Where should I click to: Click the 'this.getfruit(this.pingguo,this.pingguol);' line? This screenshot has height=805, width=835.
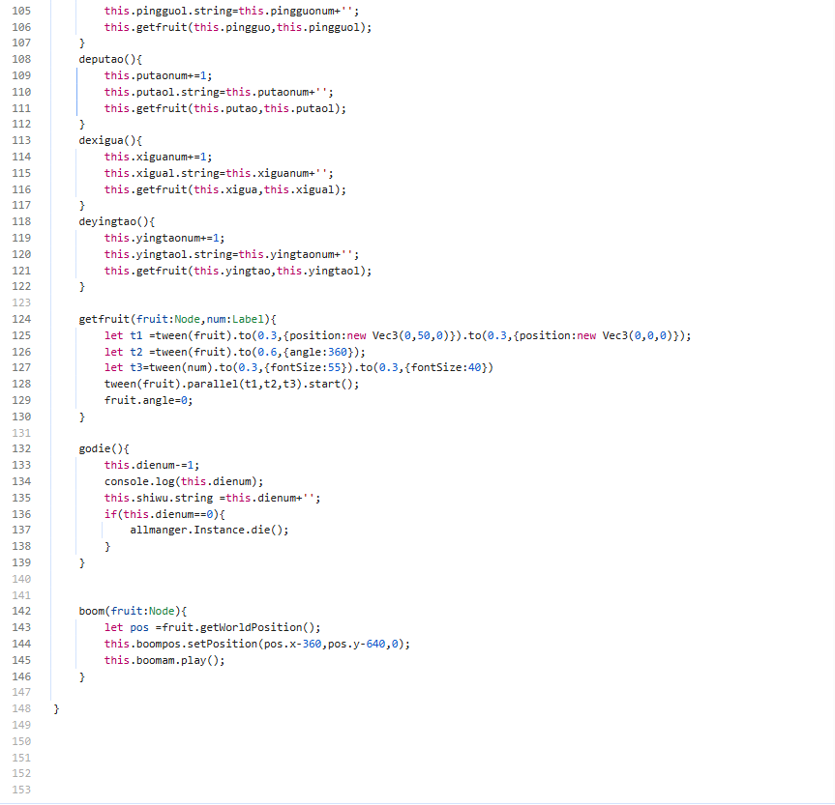click(x=238, y=28)
